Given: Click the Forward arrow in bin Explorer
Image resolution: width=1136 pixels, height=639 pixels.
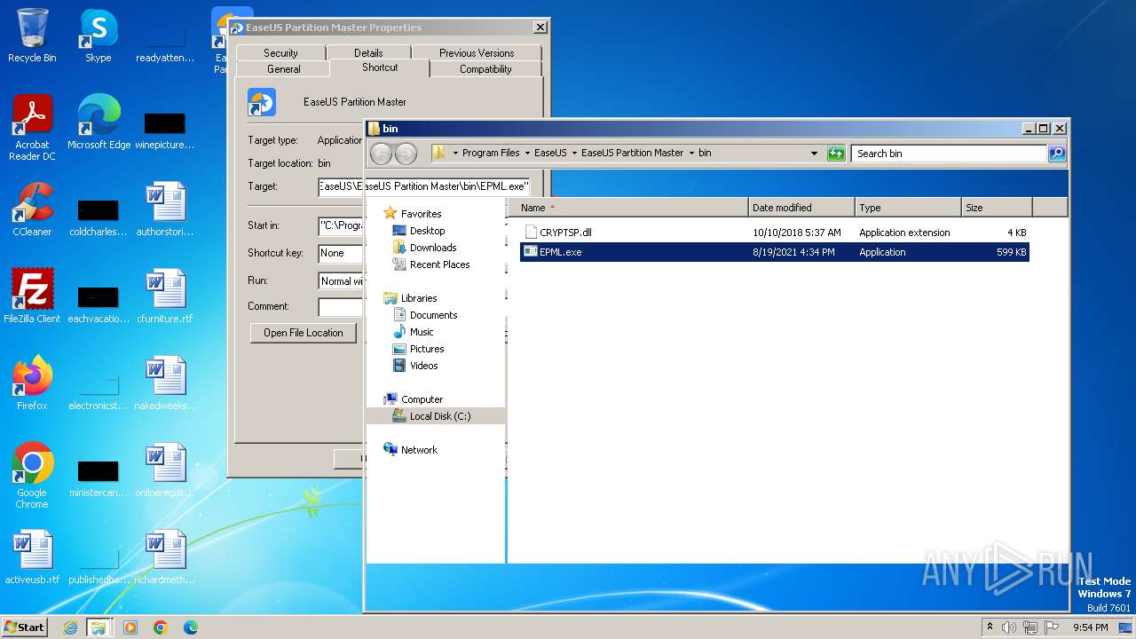Looking at the screenshot, I should pos(406,154).
